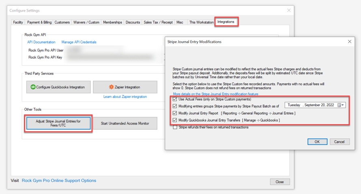Click the Rock Gym Pro API User field

pyautogui.click(x=95, y=50)
